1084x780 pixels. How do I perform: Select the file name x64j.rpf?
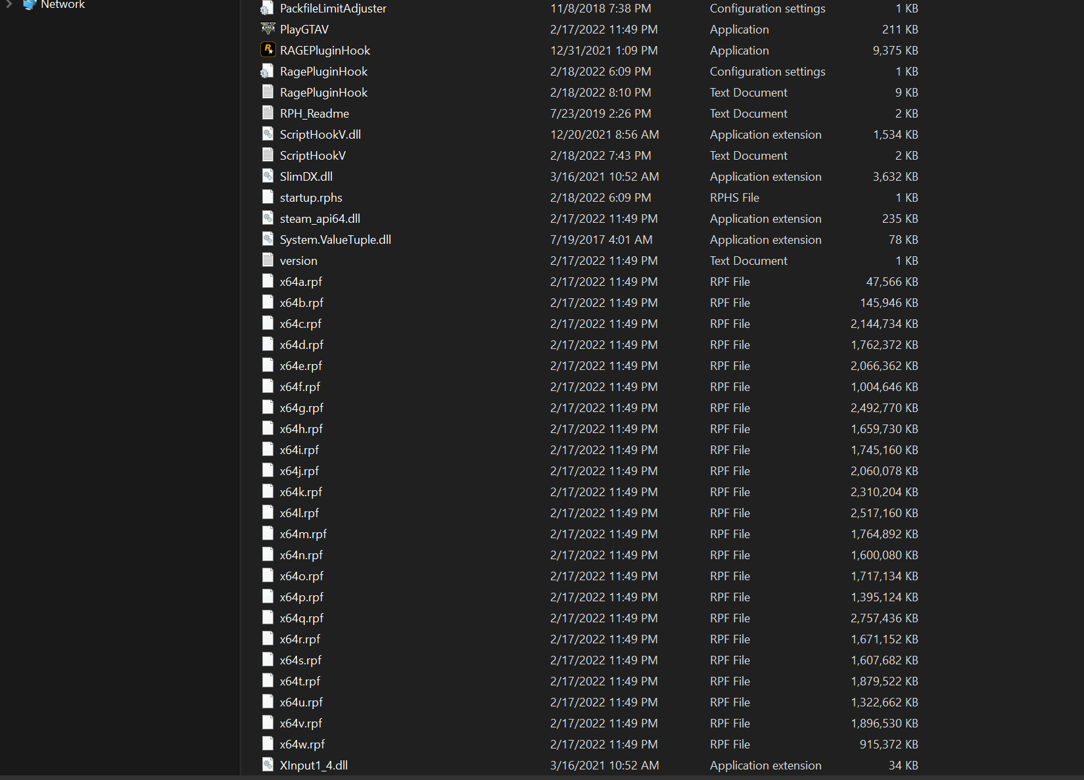pyautogui.click(x=299, y=471)
